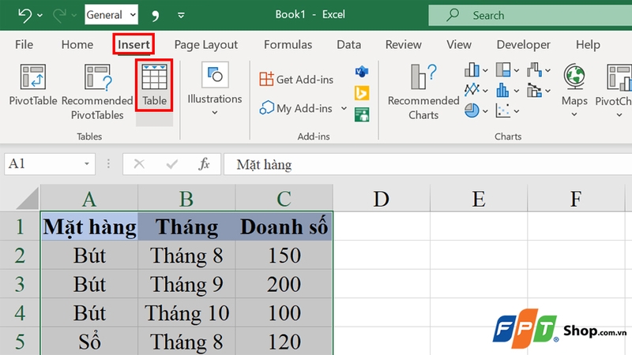Click the cell with value 100
The width and height of the screenshot is (632, 355).
point(284,312)
